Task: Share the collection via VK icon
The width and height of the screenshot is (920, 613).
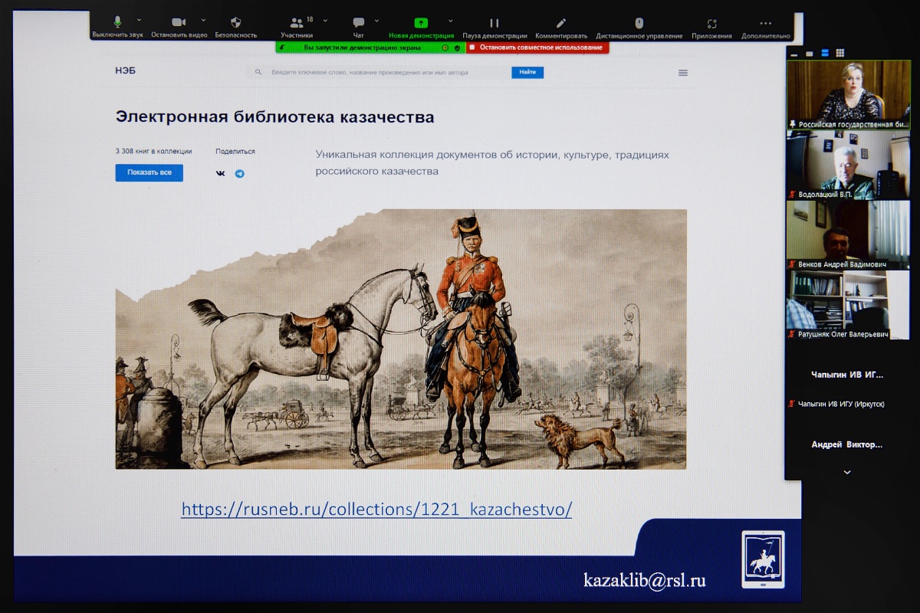Action: tap(221, 174)
